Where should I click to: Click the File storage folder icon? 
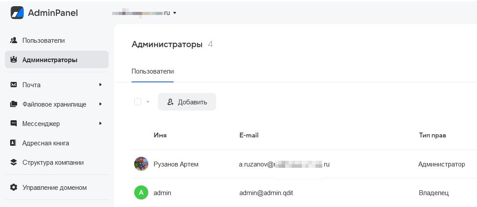13,104
